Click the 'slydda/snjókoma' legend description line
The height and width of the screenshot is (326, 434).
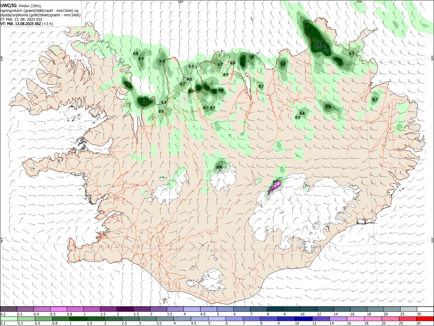click(40, 15)
